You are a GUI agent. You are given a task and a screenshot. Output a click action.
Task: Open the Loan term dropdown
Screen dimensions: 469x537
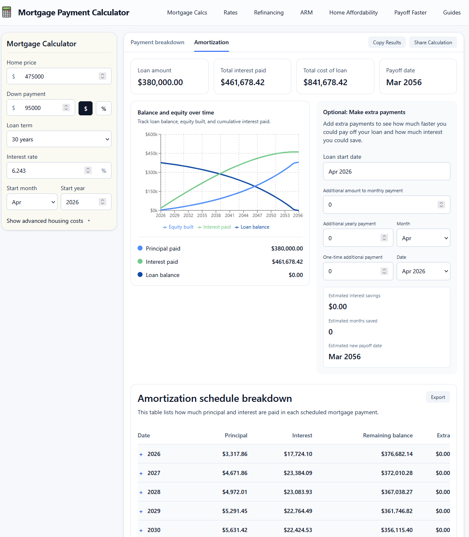[59, 139]
